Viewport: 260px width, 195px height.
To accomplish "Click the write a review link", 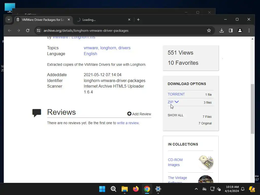I will (x=128, y=123).
